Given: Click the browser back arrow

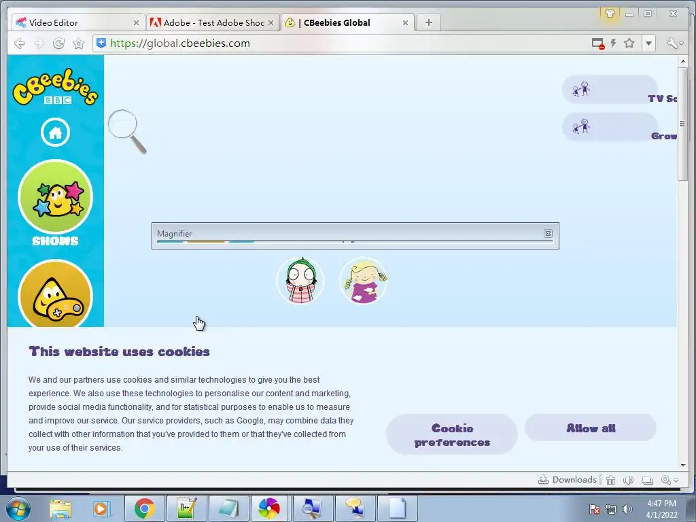Looking at the screenshot, I should tap(20, 43).
